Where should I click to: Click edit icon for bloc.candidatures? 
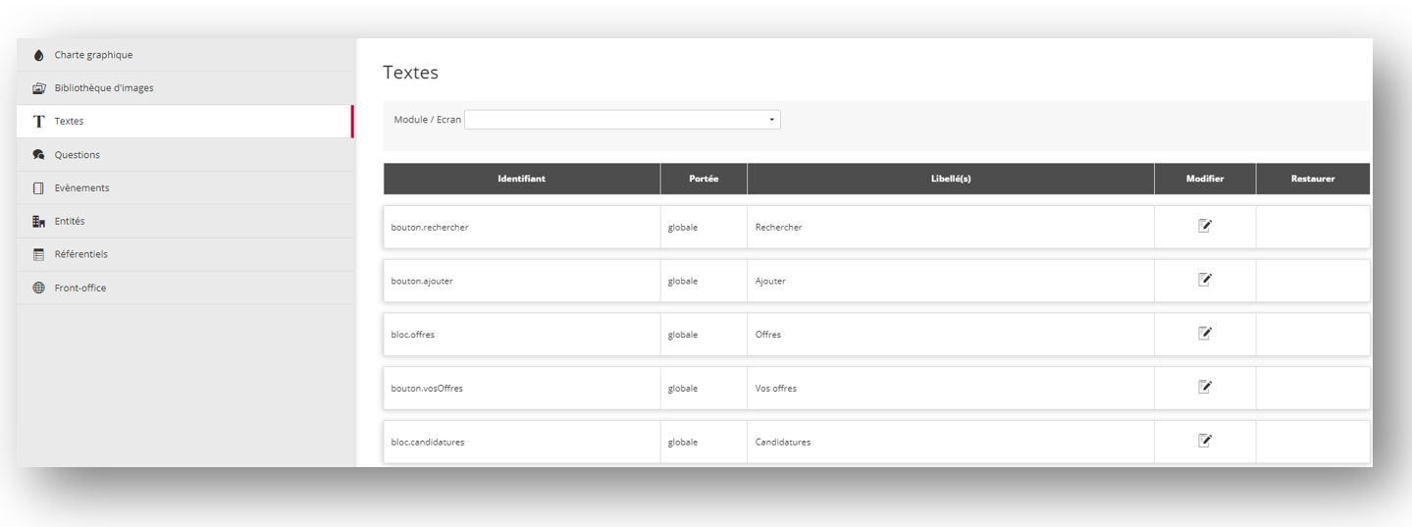coord(1205,441)
